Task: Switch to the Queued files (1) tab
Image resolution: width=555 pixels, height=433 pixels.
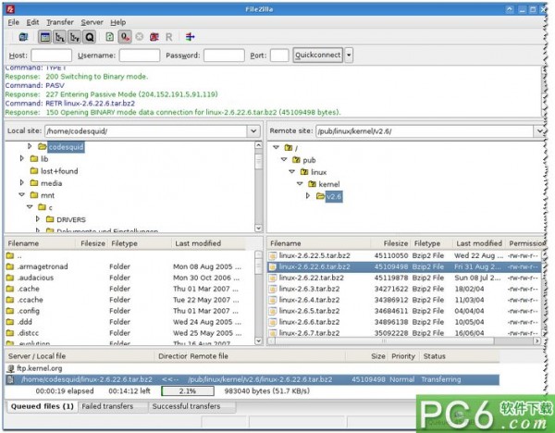Action: point(43,406)
